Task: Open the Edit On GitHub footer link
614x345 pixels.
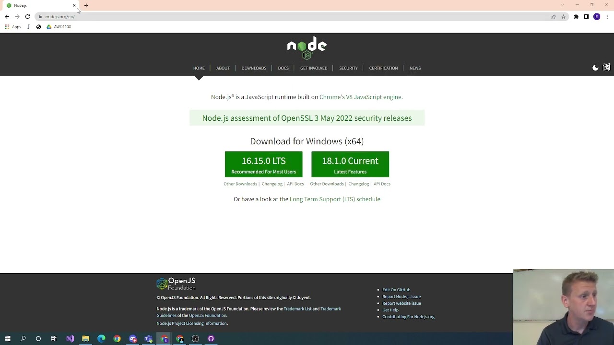Action: coord(396,290)
